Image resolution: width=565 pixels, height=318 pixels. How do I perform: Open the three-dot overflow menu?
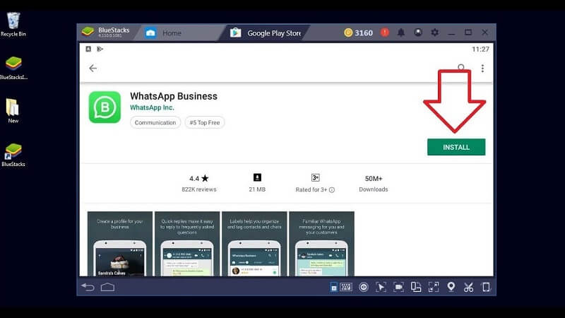(x=482, y=68)
